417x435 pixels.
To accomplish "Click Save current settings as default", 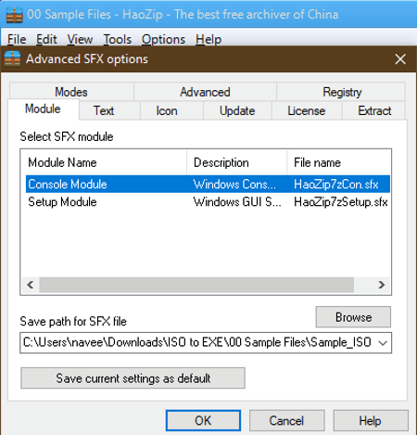I will 133,378.
